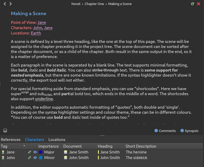Follow the Earth location link
The height and width of the screenshot is (167, 204).
click(36, 33)
